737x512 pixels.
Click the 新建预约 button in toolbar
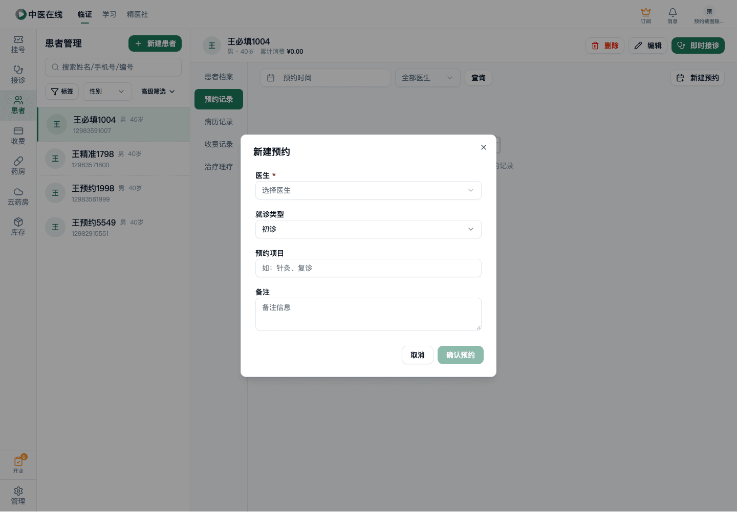point(698,78)
